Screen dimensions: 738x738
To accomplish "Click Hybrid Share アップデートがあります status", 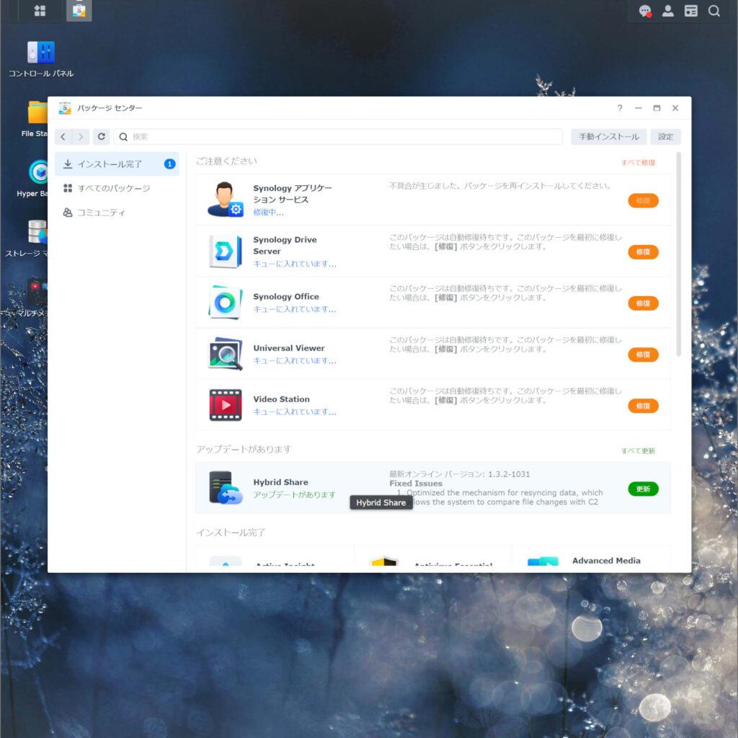I will pyautogui.click(x=294, y=494).
